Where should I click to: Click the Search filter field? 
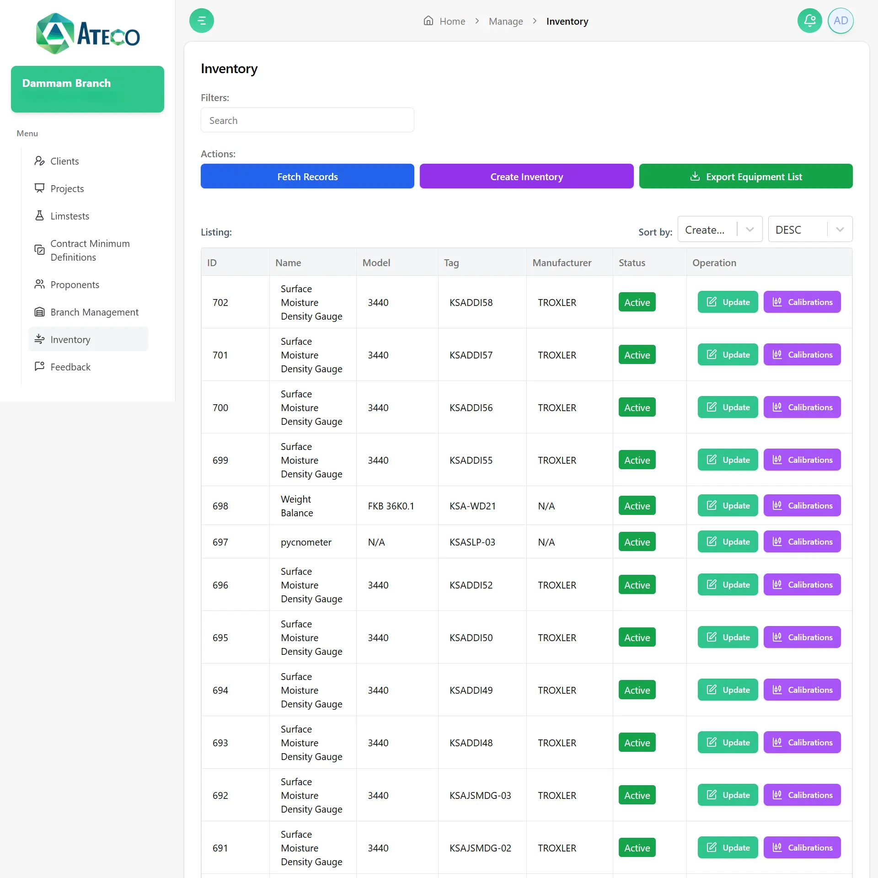[307, 120]
